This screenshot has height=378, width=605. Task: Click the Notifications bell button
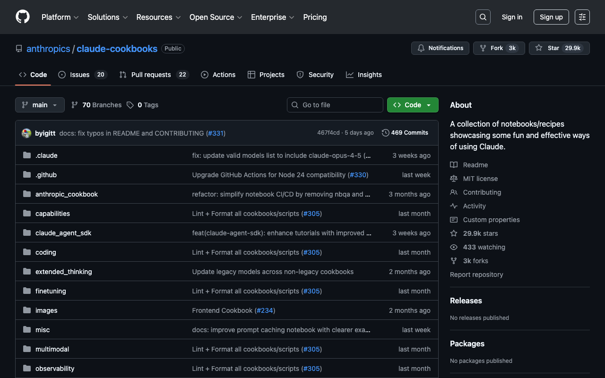coord(440,48)
